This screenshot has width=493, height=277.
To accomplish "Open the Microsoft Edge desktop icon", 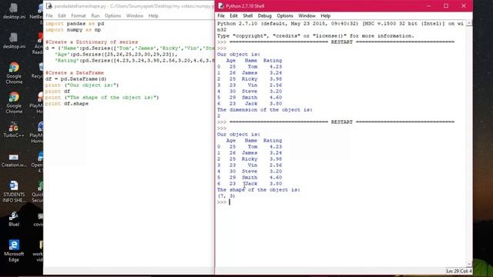I will [x=14, y=251].
